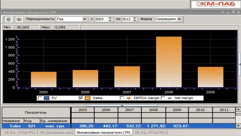Click the cell with value 523,47
Screen dimensions: 241x136
[177, 126]
